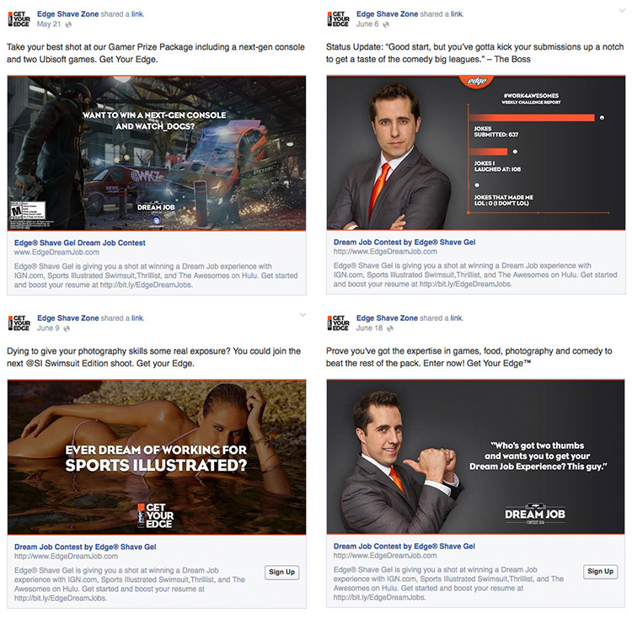Image resolution: width=632 pixels, height=630 pixels.
Task: Click the link description text under June 9 post
Action: tap(130, 584)
